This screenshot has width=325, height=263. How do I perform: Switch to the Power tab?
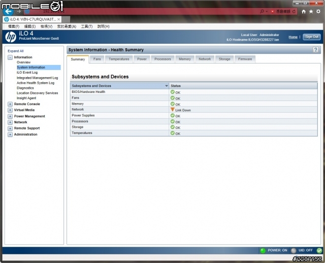(x=142, y=59)
